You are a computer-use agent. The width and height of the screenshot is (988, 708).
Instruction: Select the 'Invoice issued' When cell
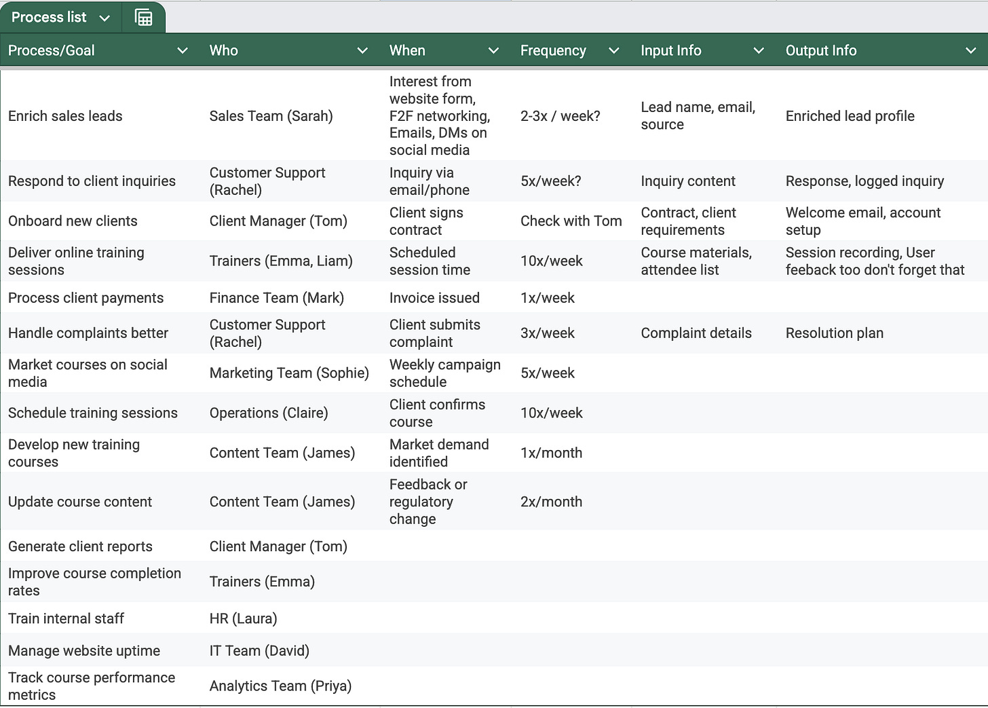(449, 297)
